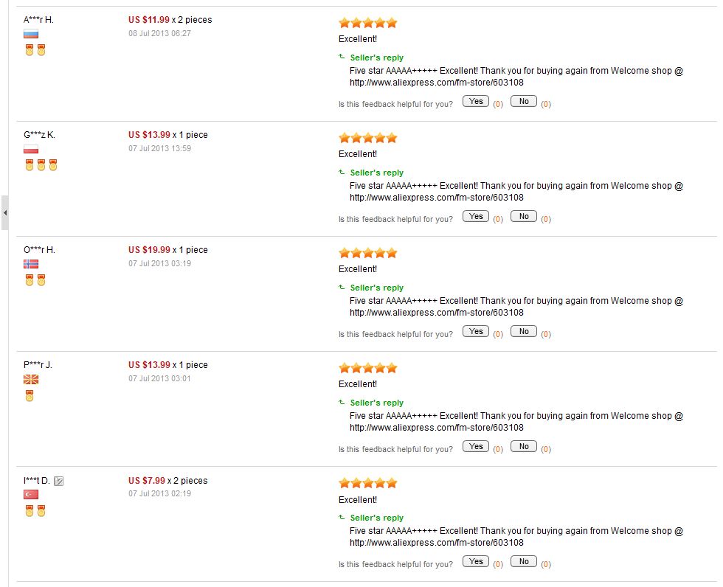Click the edit note icon beside I***t D.
This screenshot has height=587, width=723.
click(58, 481)
